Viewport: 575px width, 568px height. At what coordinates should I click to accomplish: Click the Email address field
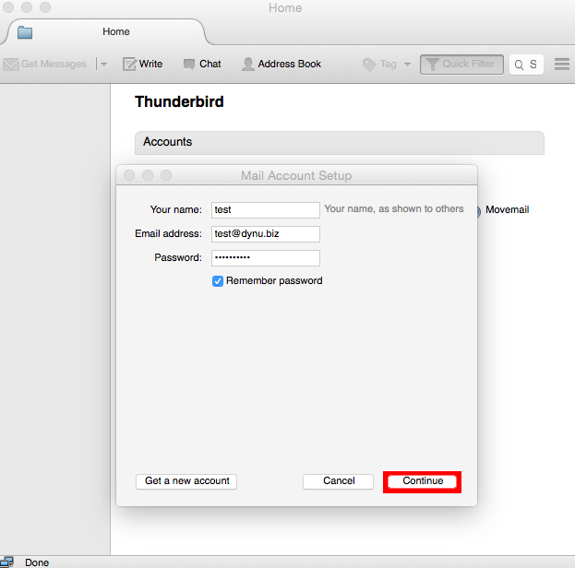coord(266,234)
